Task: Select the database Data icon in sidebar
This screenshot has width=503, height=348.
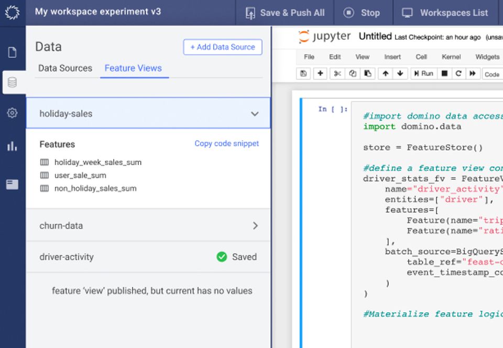Action: [12, 82]
